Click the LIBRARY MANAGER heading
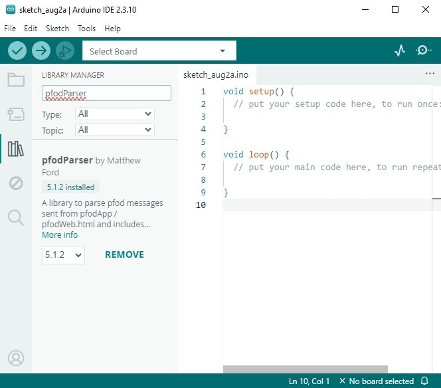Image resolution: width=441 pixels, height=388 pixels. tap(73, 75)
